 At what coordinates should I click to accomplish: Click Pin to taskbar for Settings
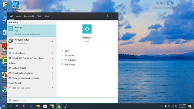tap(70, 60)
